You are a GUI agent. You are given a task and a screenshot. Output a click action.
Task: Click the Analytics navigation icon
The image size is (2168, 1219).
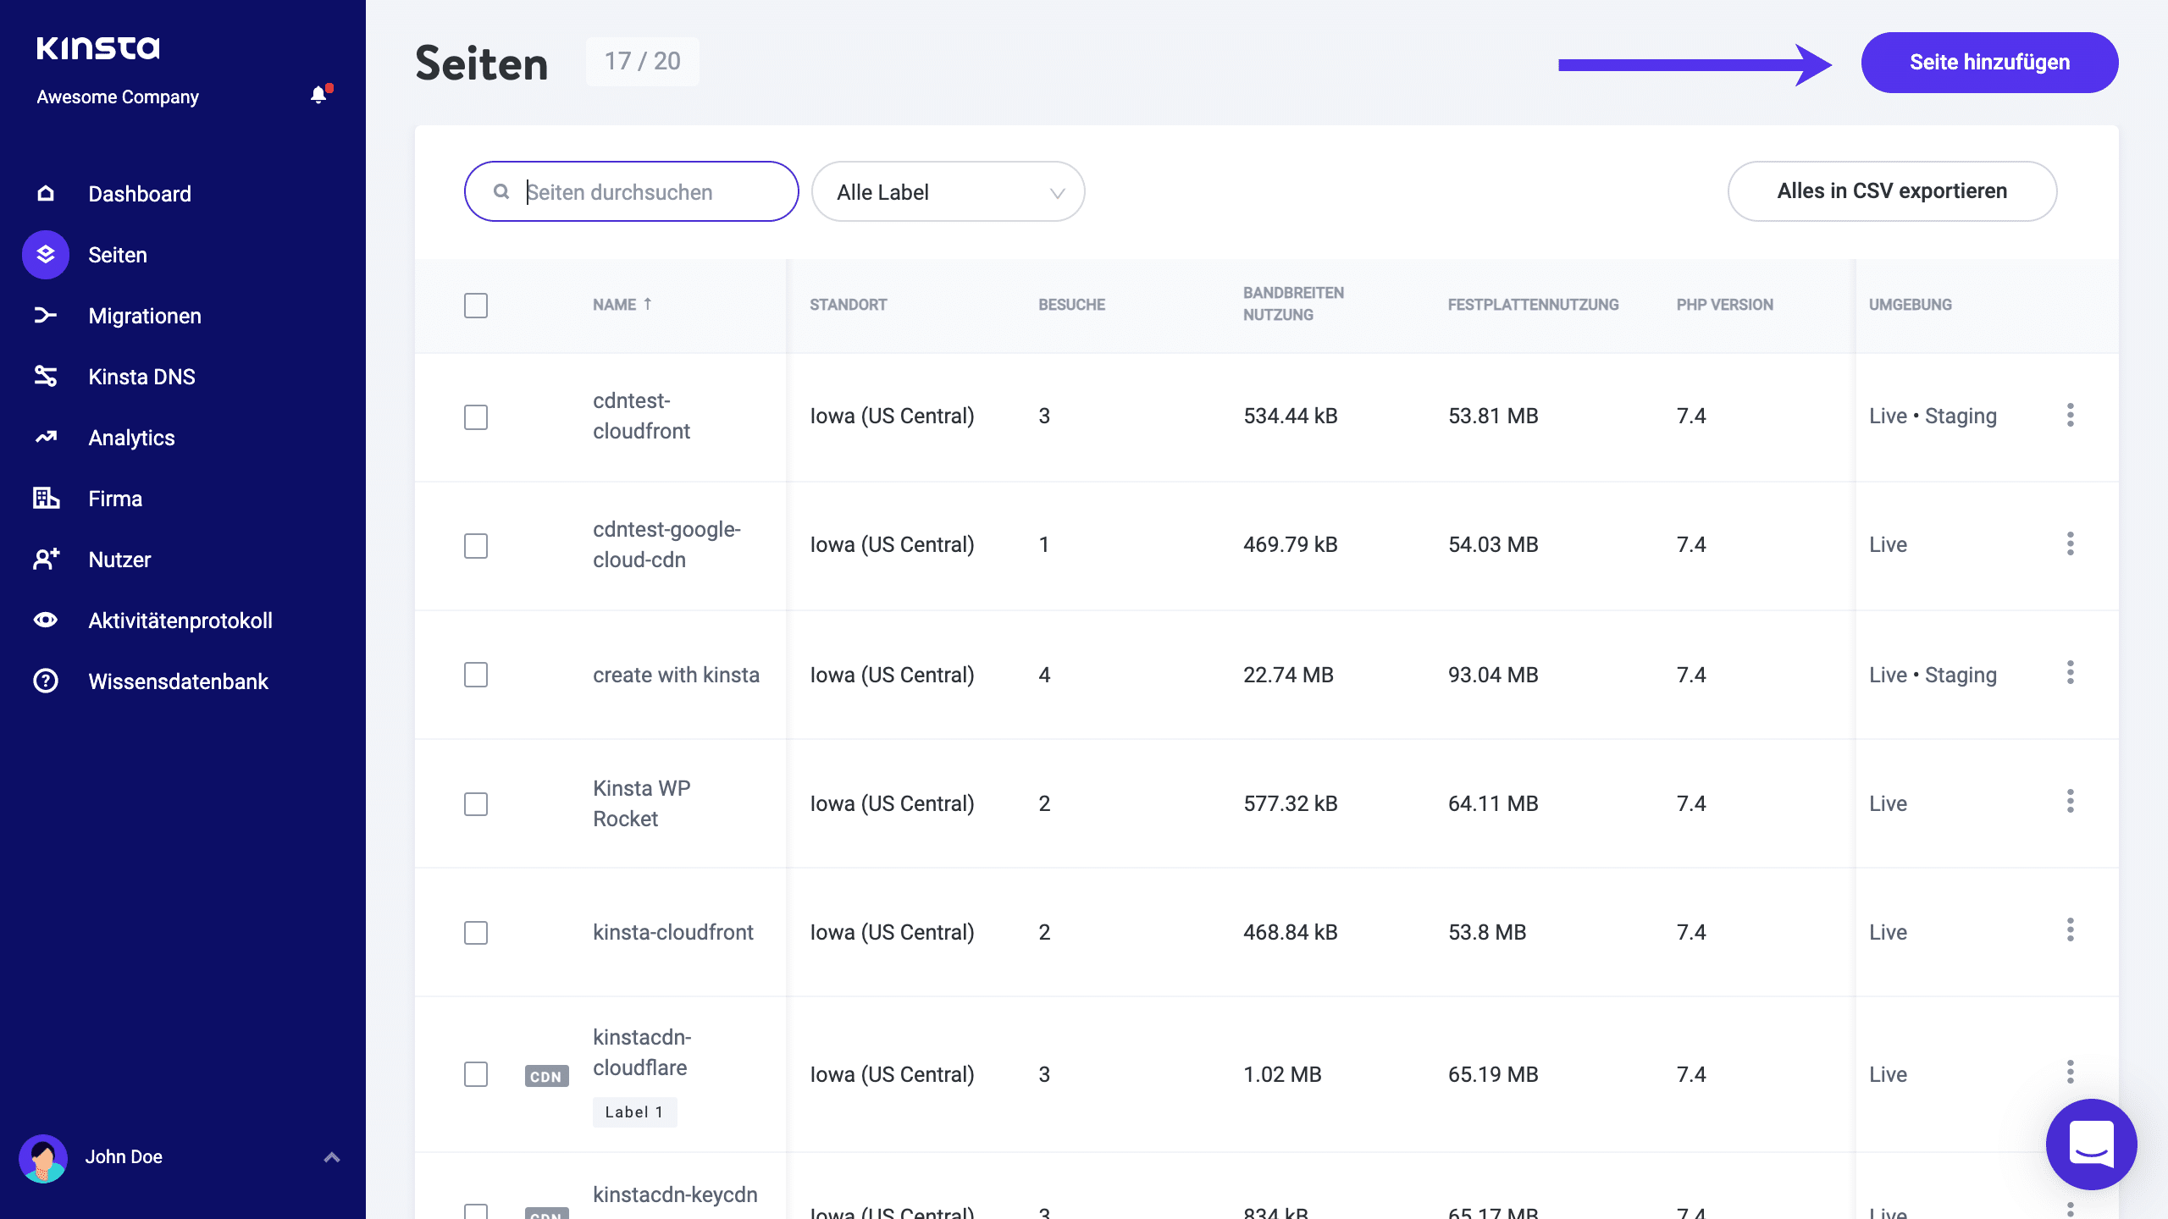(x=47, y=438)
